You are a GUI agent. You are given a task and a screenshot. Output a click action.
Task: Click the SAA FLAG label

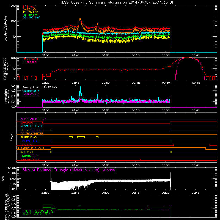pyautogui.click(x=27, y=145)
